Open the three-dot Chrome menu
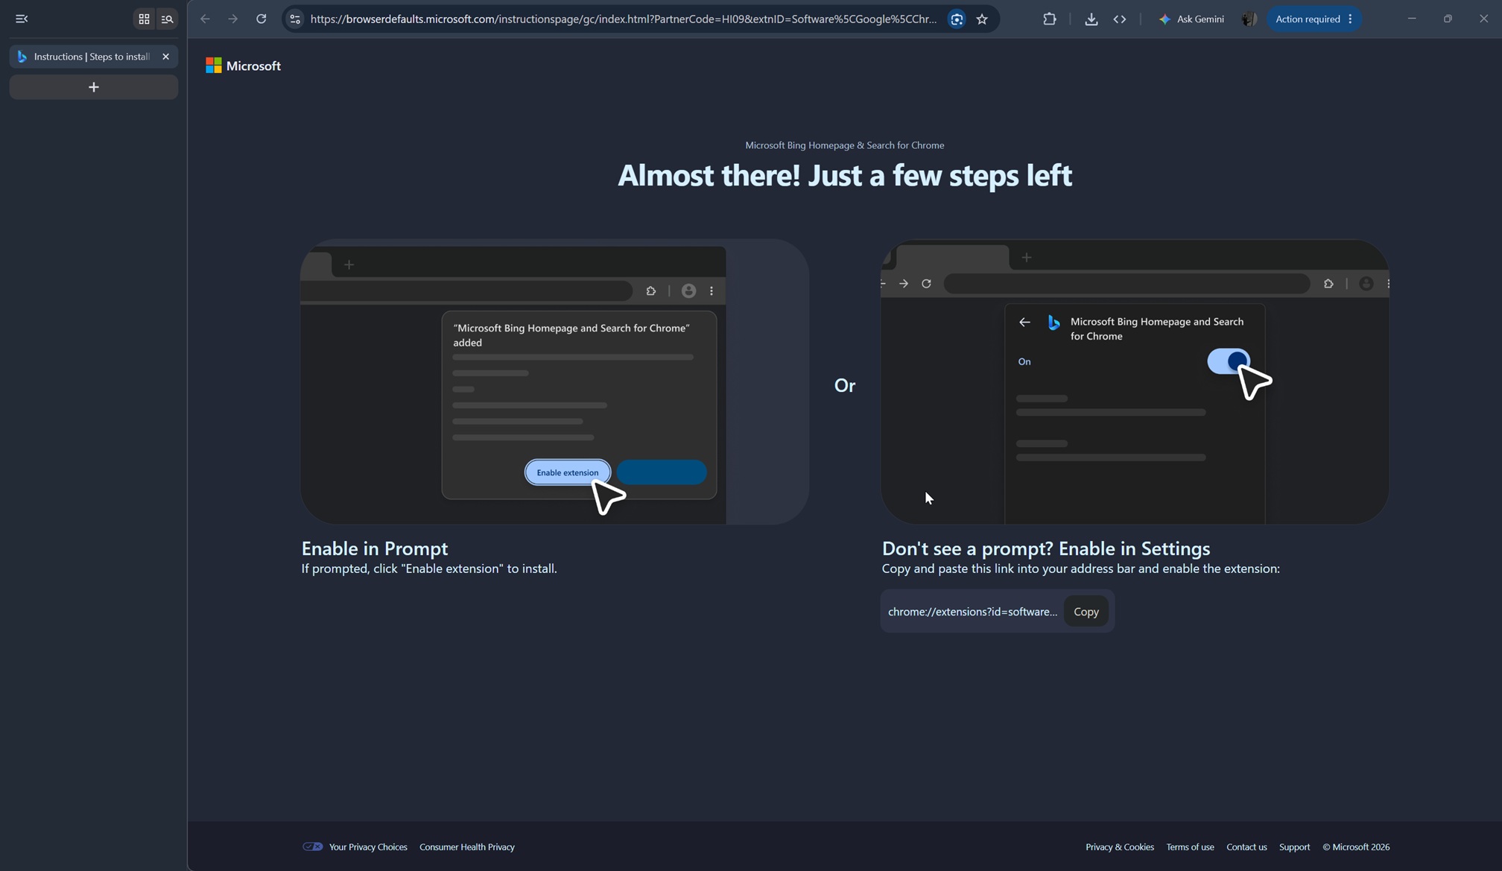 1350,19
